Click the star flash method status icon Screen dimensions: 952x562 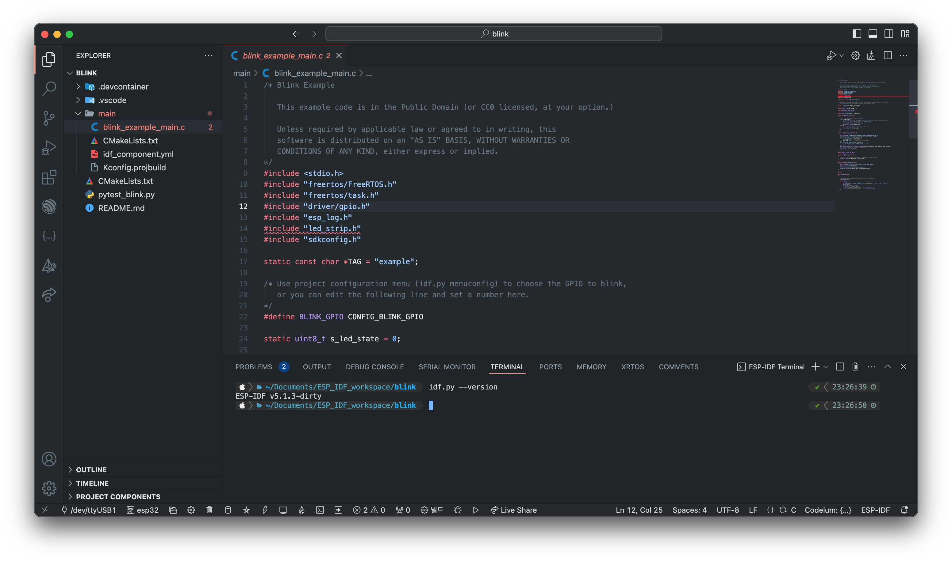tap(246, 510)
